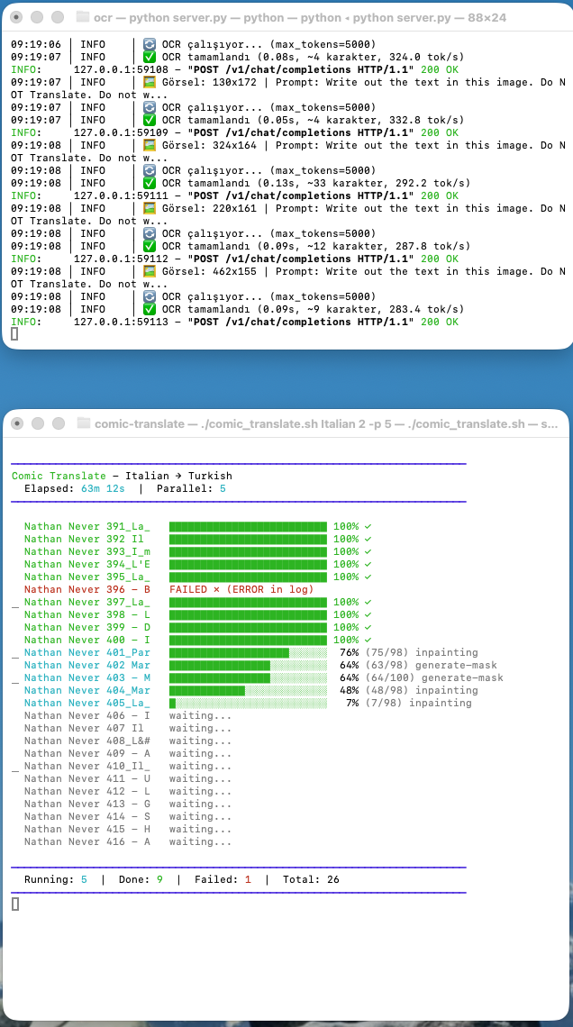The width and height of the screenshot is (573, 1027).
Task: Click (75/98) inpainting status text
Action: point(422,652)
